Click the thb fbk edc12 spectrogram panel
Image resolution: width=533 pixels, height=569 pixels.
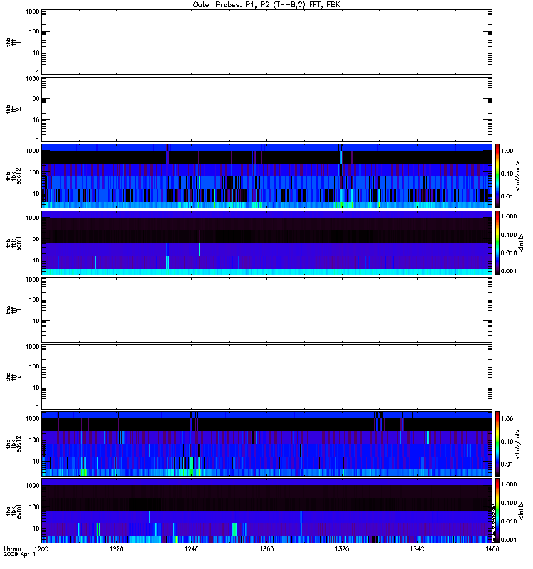[267, 176]
